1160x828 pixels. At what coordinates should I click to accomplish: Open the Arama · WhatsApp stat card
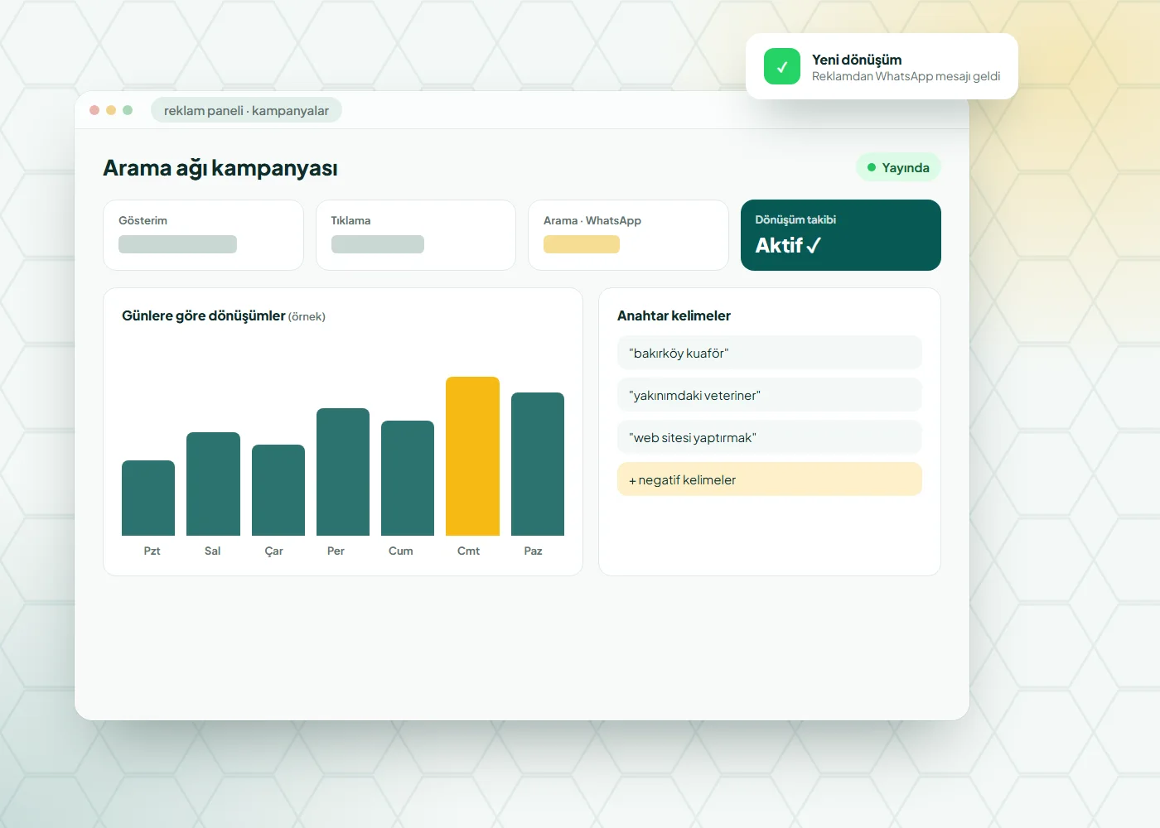click(x=628, y=235)
